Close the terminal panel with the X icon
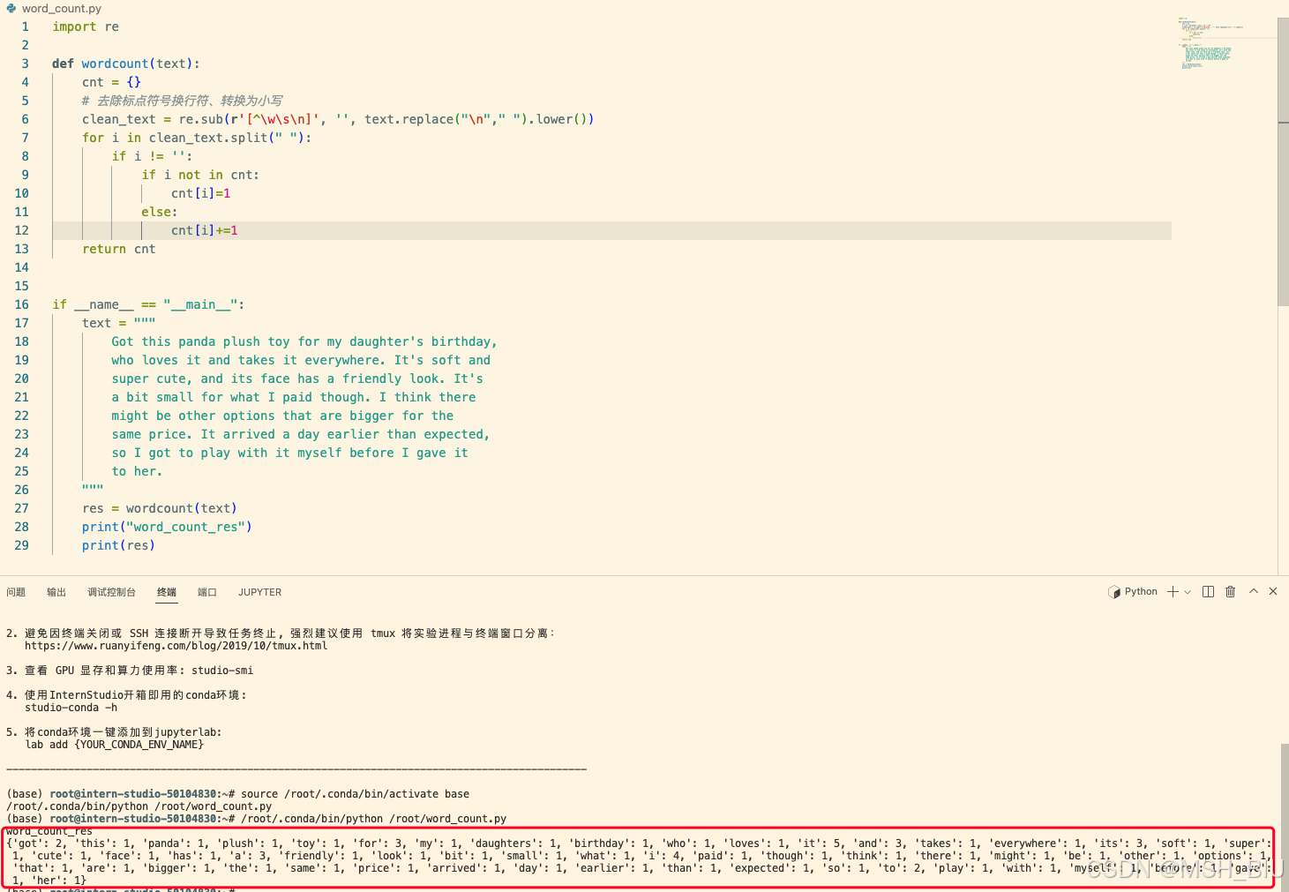The image size is (1289, 892). [x=1273, y=591]
